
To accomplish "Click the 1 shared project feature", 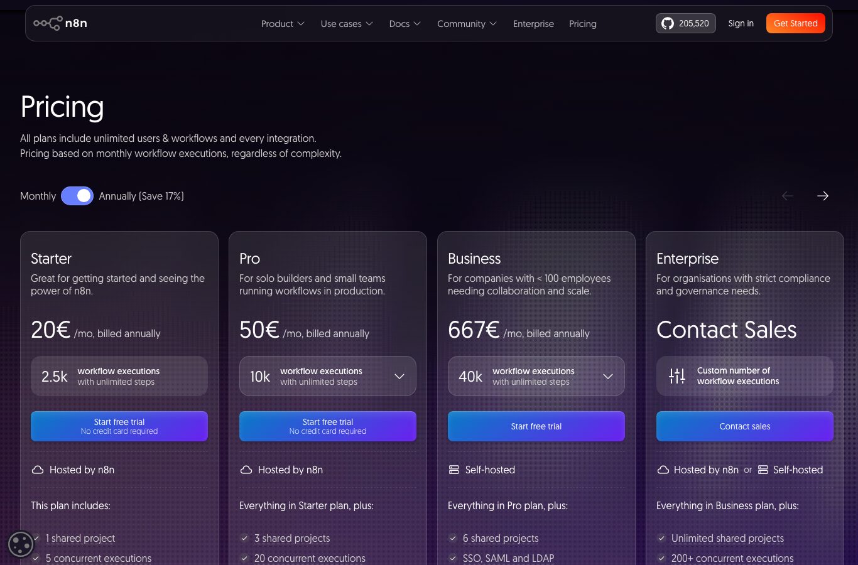I will coord(80,538).
